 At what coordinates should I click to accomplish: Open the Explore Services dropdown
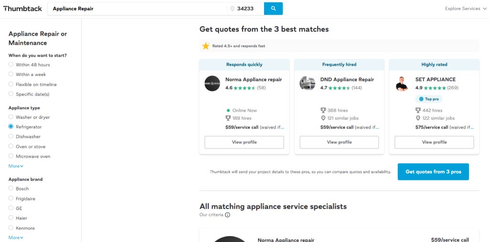(x=465, y=9)
